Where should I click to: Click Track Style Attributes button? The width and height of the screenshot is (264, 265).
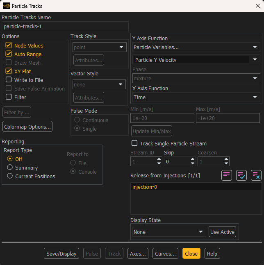[x=89, y=60]
